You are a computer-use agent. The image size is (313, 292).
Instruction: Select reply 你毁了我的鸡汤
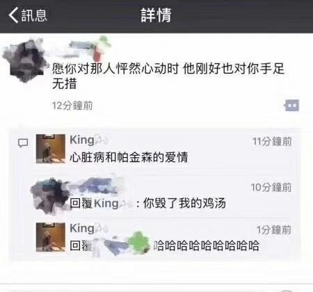[x=184, y=203]
